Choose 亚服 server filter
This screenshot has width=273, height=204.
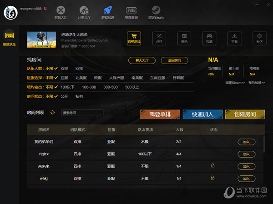[x=64, y=78]
